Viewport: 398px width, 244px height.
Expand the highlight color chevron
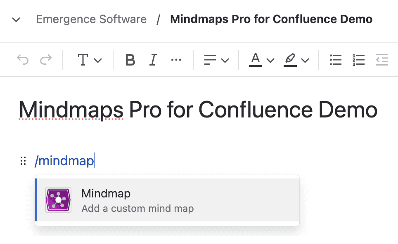[x=305, y=60]
